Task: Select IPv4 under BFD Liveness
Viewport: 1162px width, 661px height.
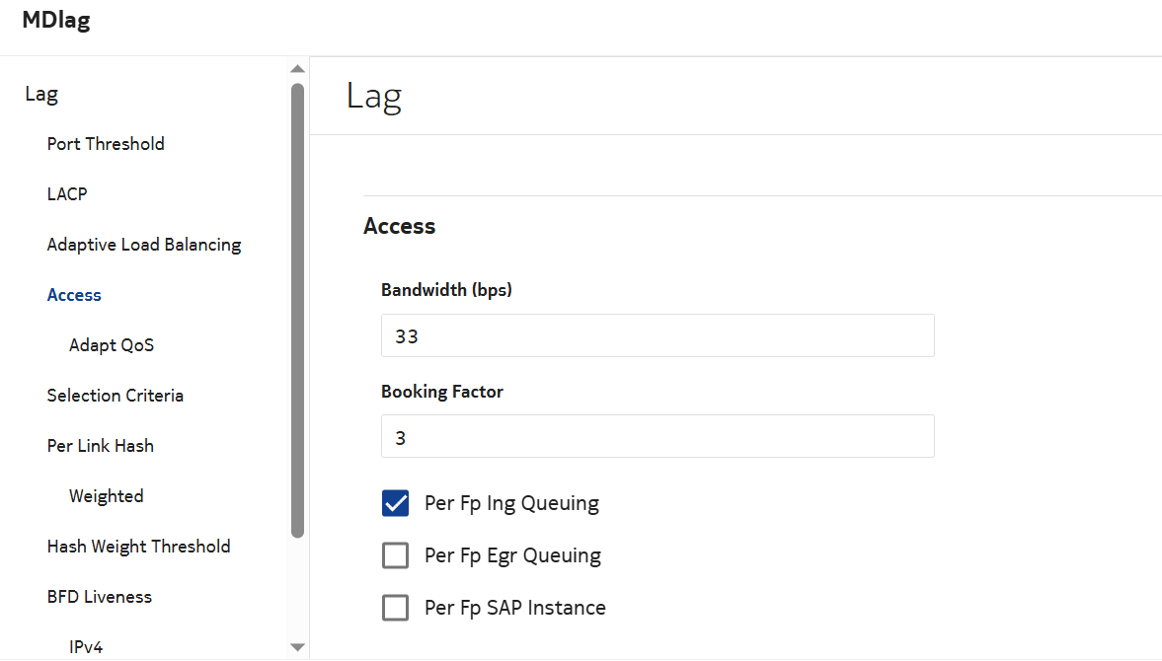Action: 86,647
